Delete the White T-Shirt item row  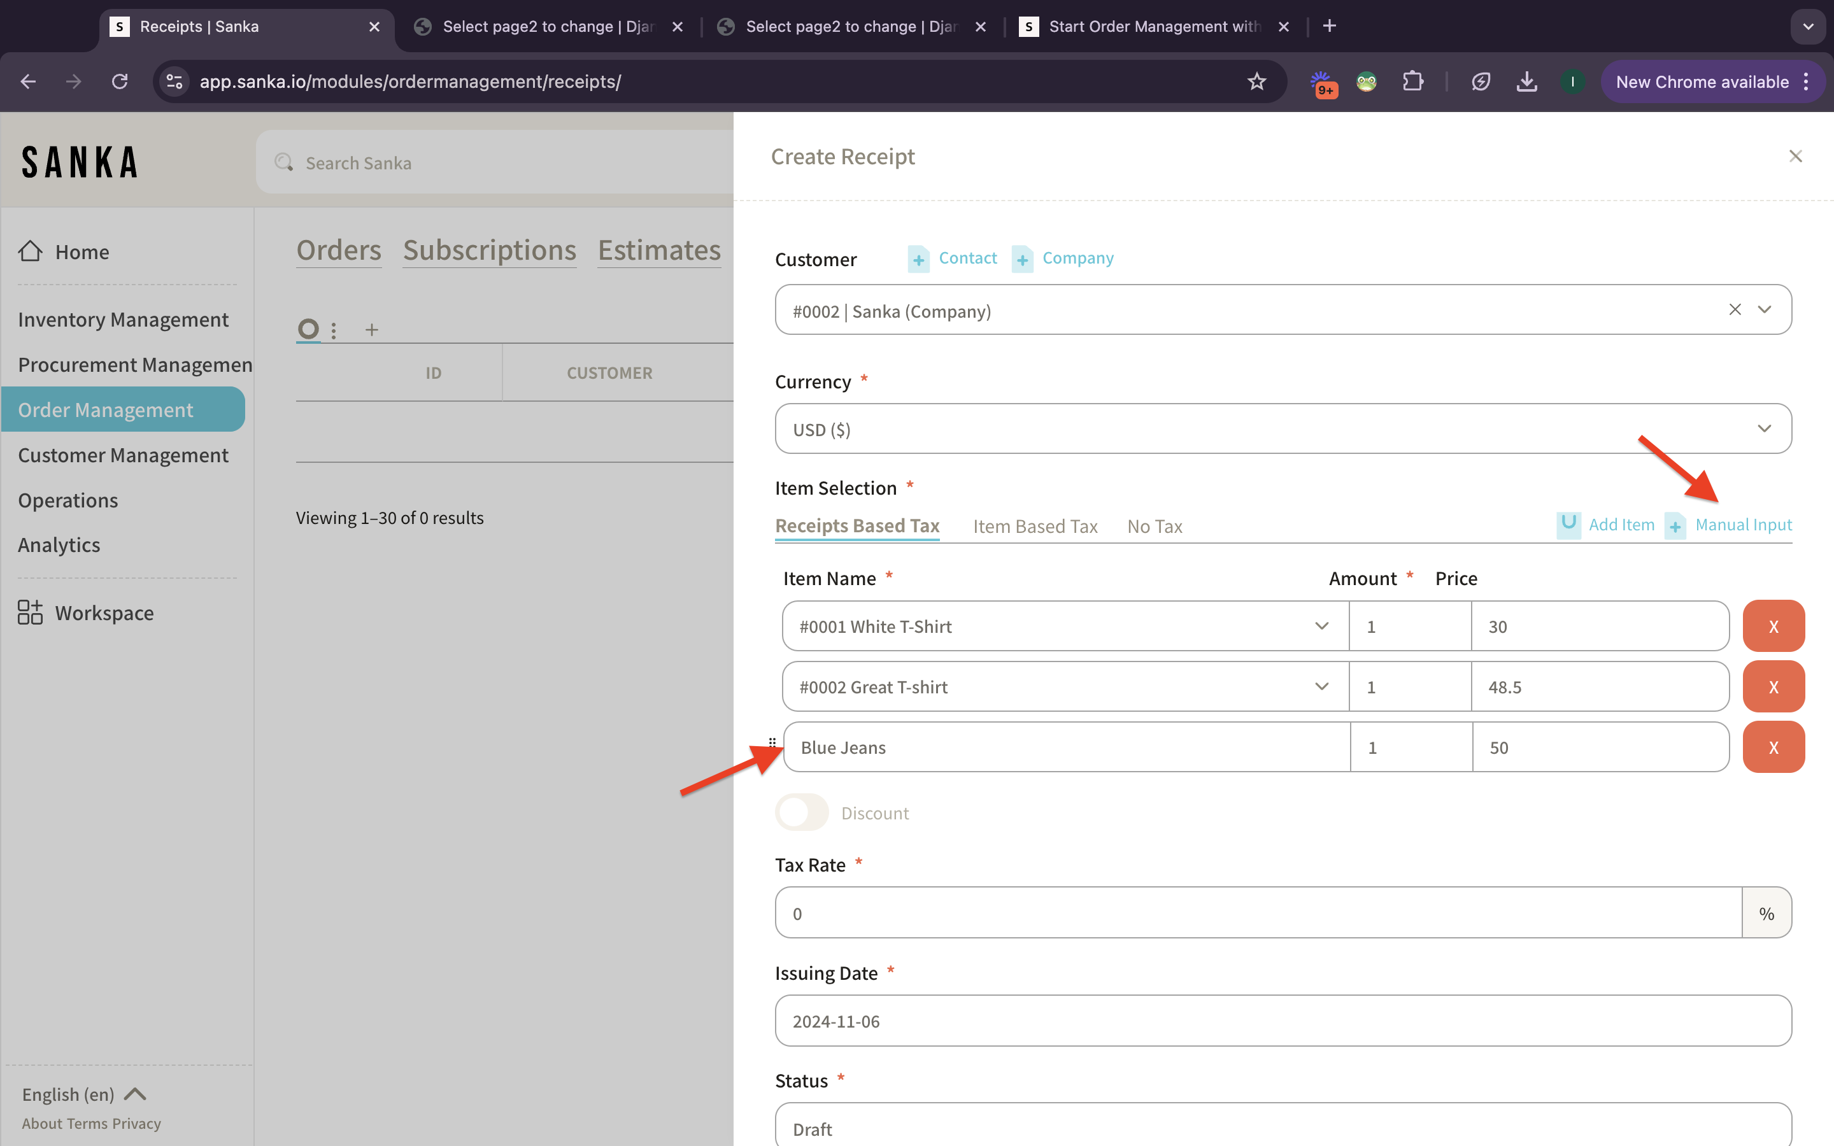(x=1773, y=626)
